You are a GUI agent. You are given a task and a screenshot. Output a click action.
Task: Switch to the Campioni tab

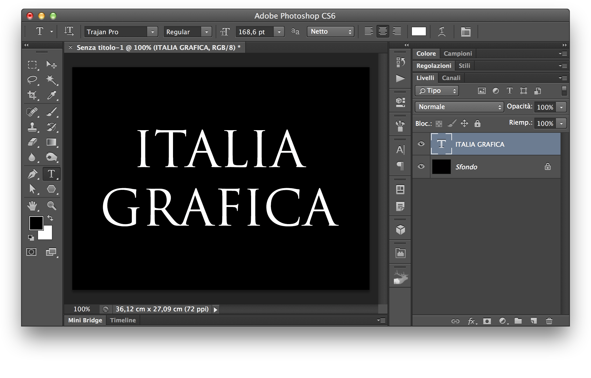point(458,53)
